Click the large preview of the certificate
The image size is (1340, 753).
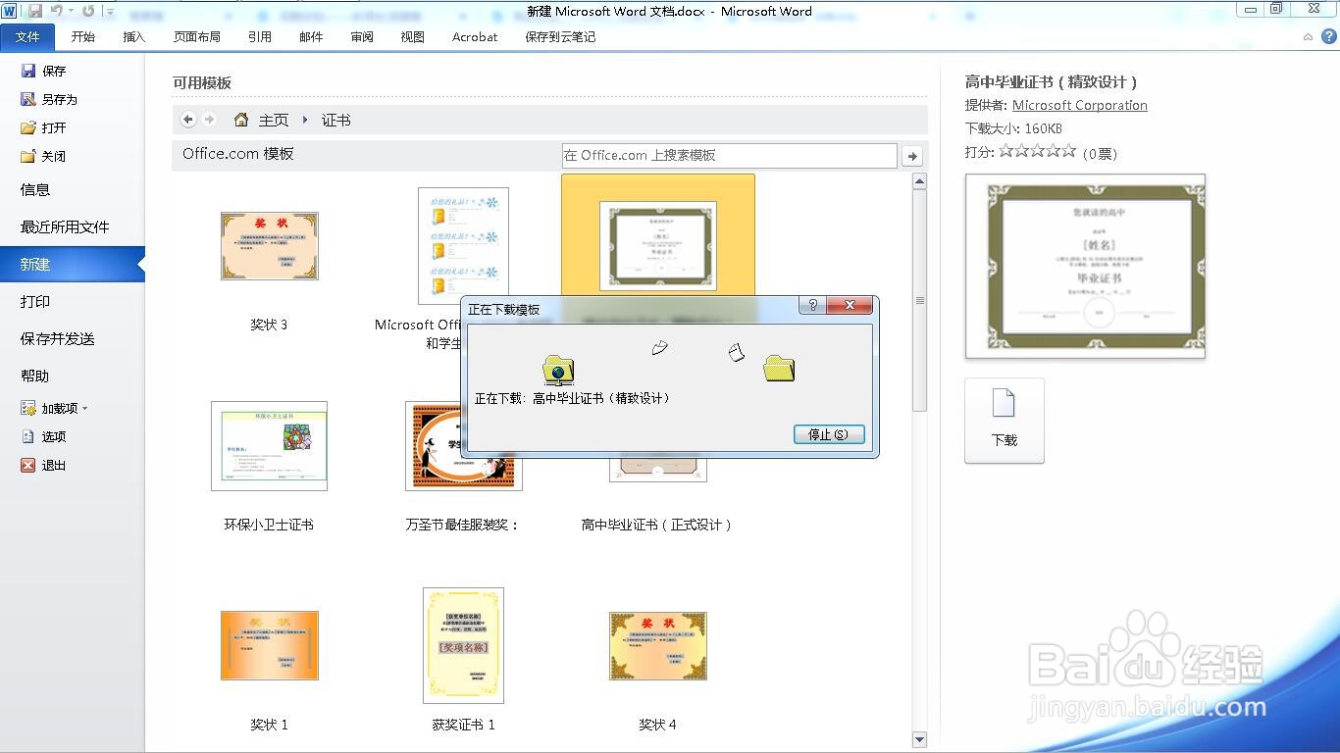(1085, 267)
